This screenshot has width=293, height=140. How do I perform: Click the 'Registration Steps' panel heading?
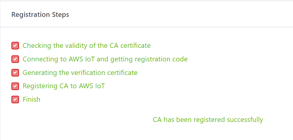coord(40,14)
